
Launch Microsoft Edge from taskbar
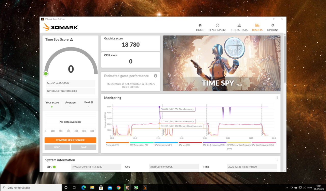point(84,187)
